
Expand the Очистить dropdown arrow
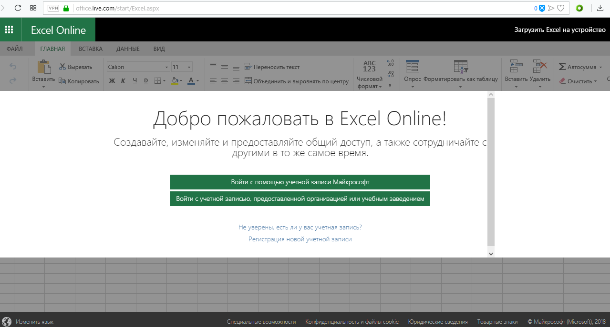point(596,81)
